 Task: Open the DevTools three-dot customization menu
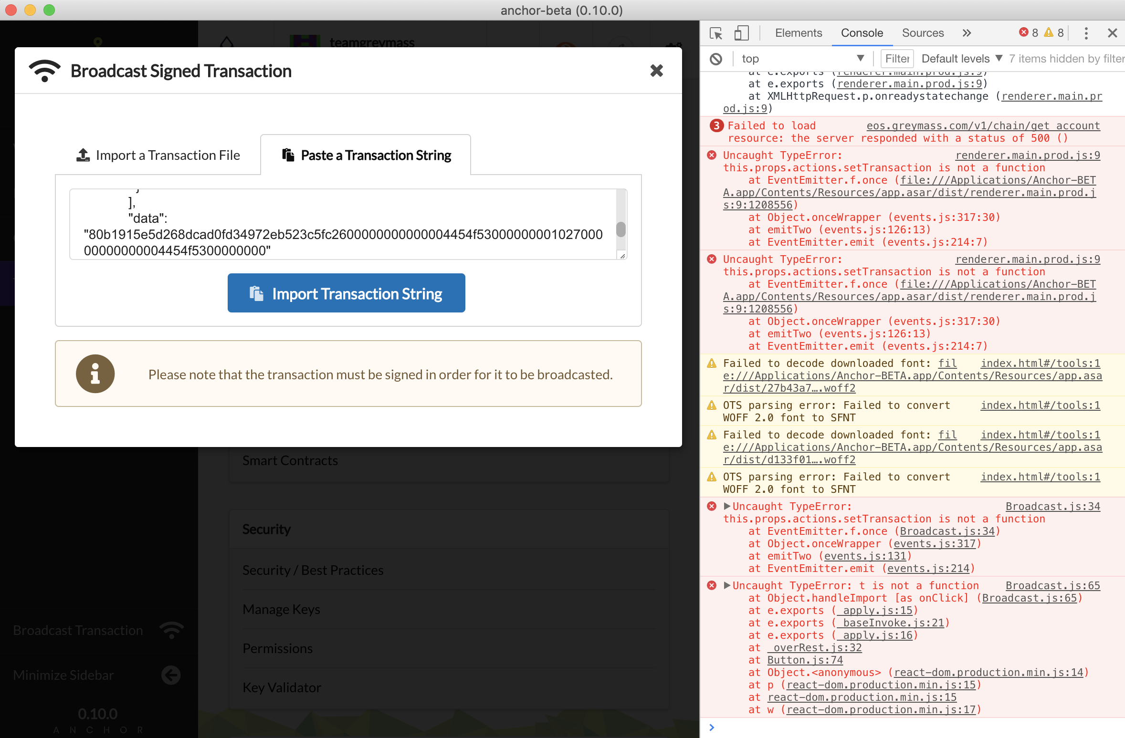point(1085,33)
